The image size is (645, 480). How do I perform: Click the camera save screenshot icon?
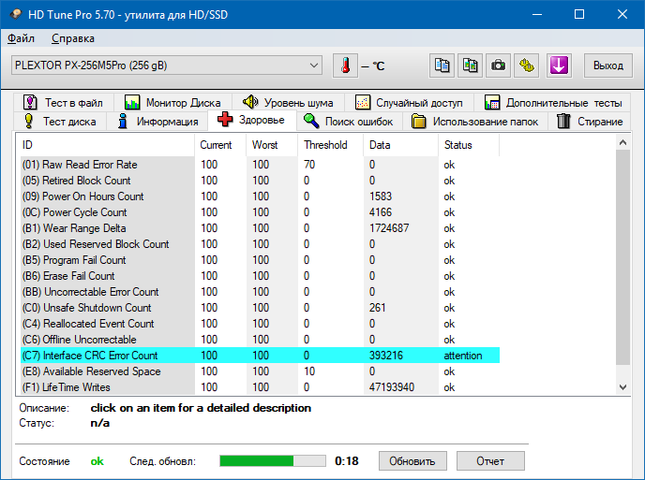pos(499,65)
